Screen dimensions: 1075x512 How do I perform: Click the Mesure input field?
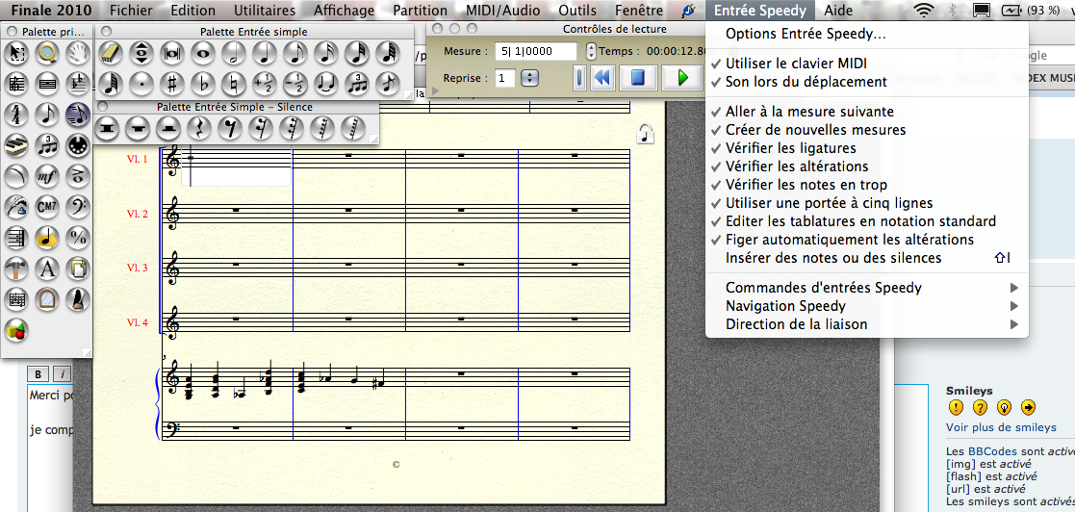tap(535, 51)
